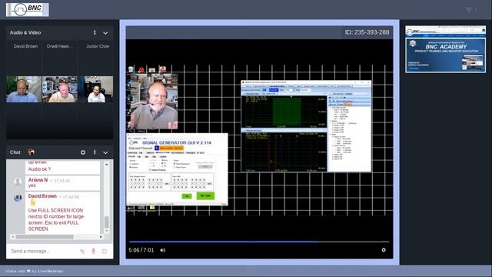
Task: Click the attachment paperclip icon in chat input
Action: tap(82, 251)
